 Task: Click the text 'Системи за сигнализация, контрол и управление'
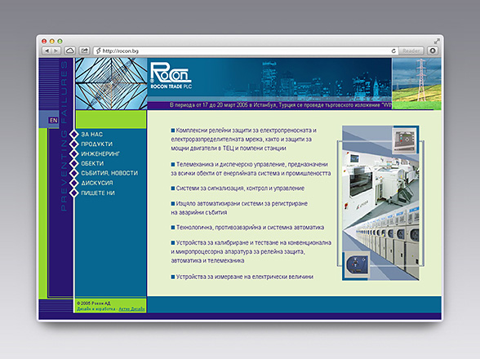(x=240, y=188)
